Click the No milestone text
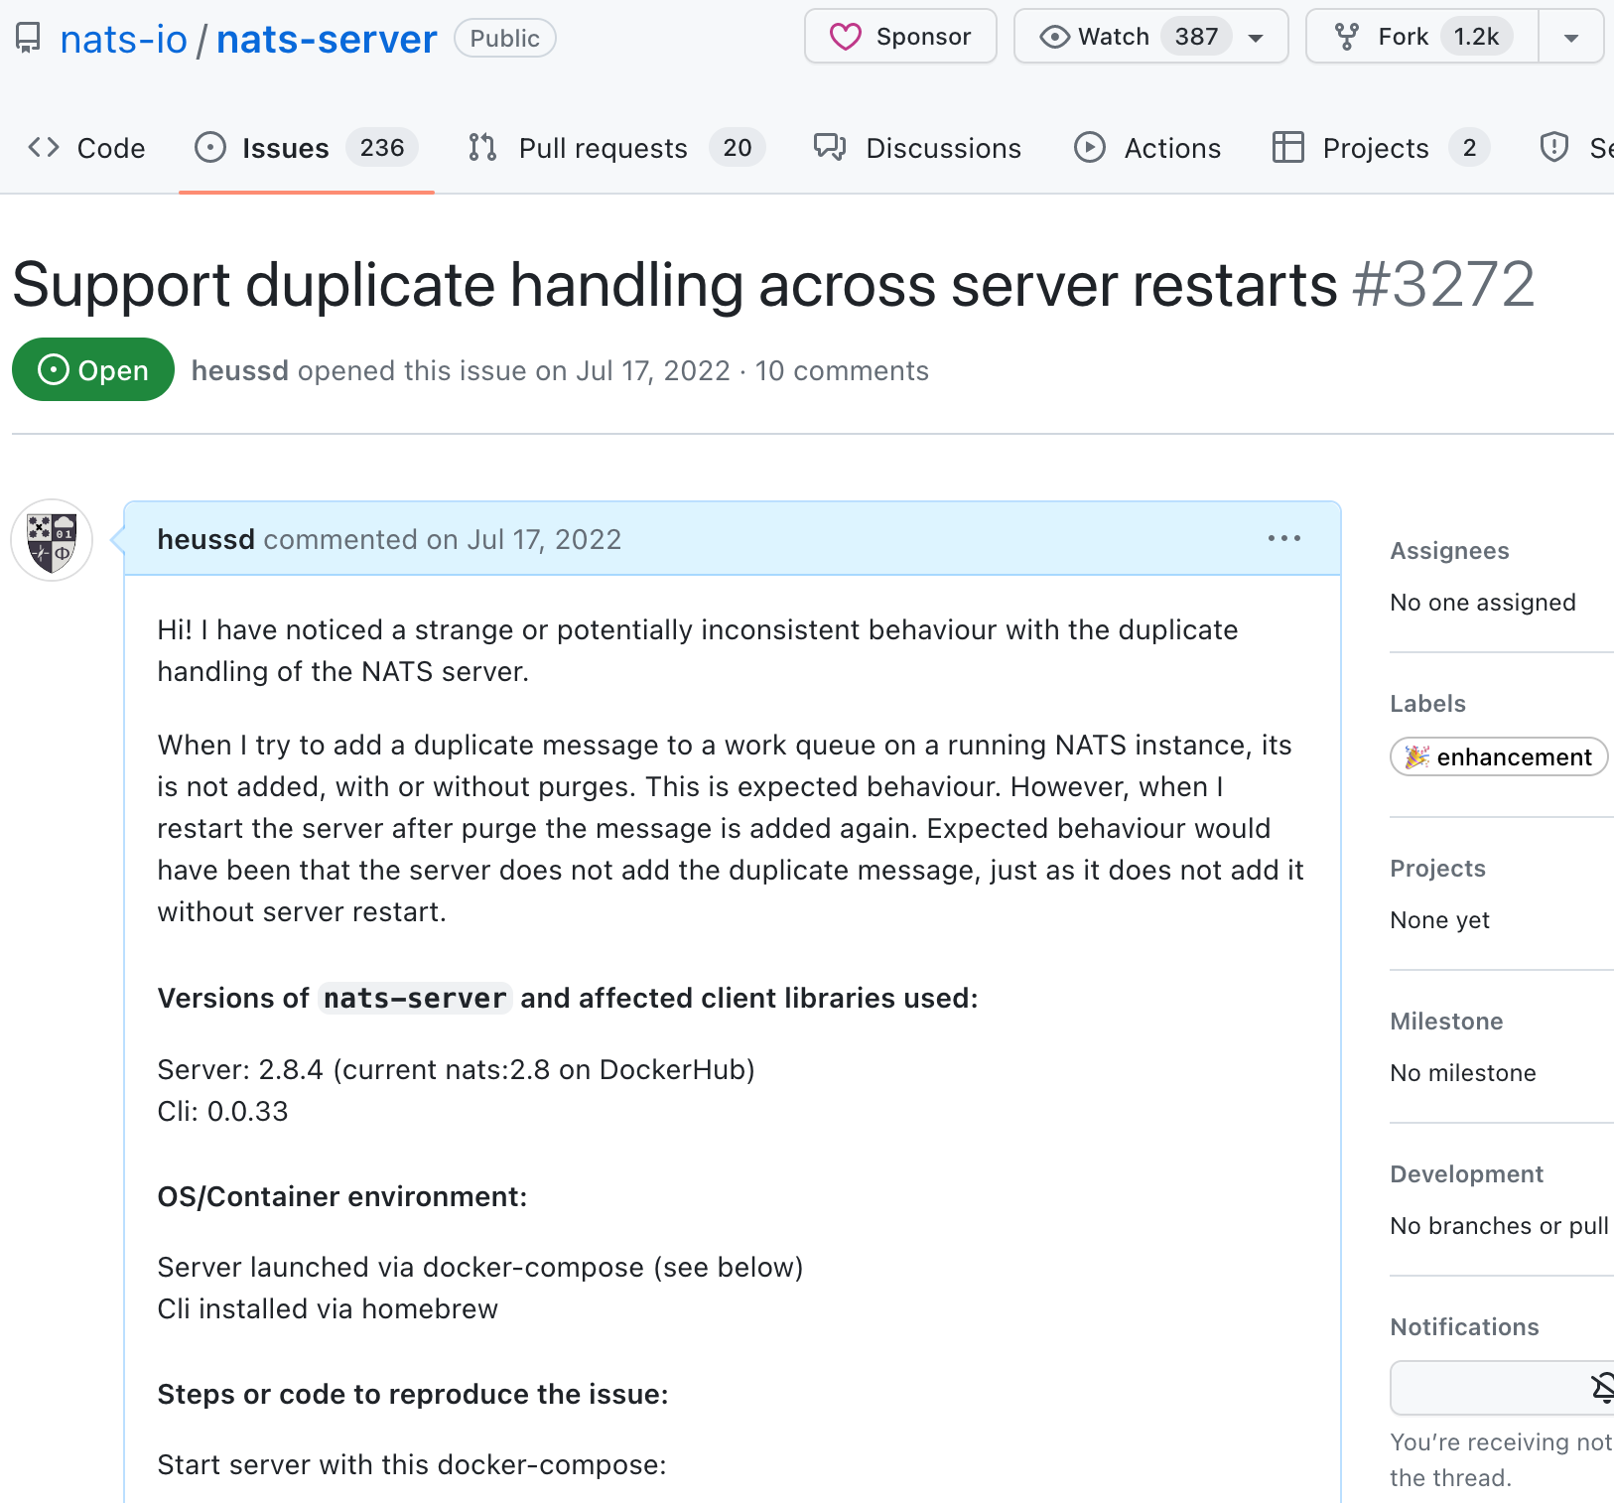The image size is (1614, 1503). click(x=1462, y=1073)
